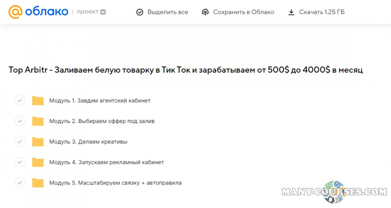
Task: Click the download arrow icon
Action: coord(291,12)
